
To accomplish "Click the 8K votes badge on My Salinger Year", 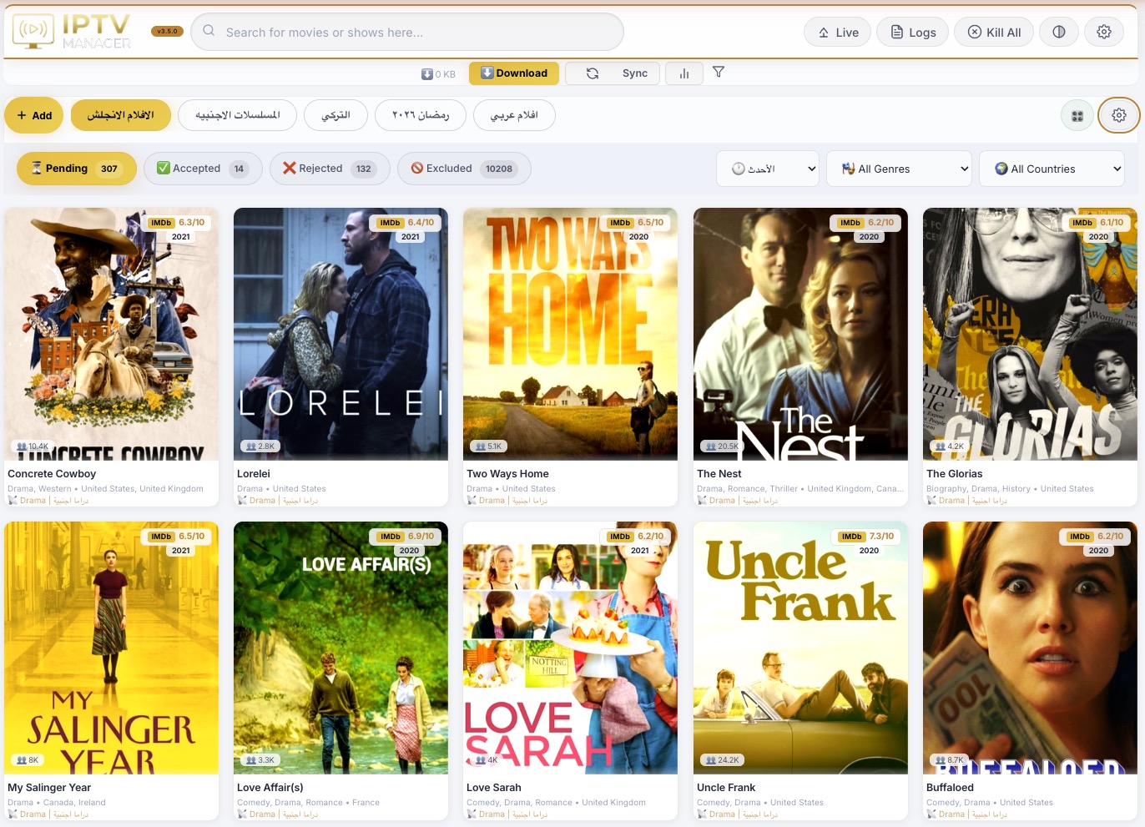I will pos(28,760).
